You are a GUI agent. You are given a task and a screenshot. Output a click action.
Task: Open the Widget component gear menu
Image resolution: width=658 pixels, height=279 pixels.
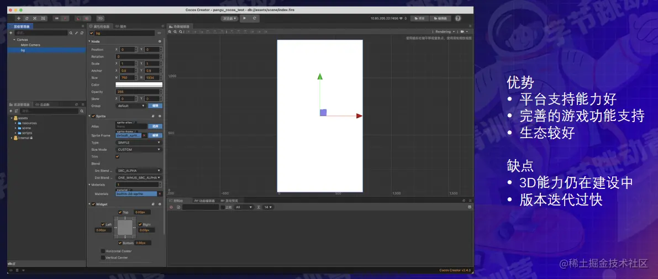(160, 204)
